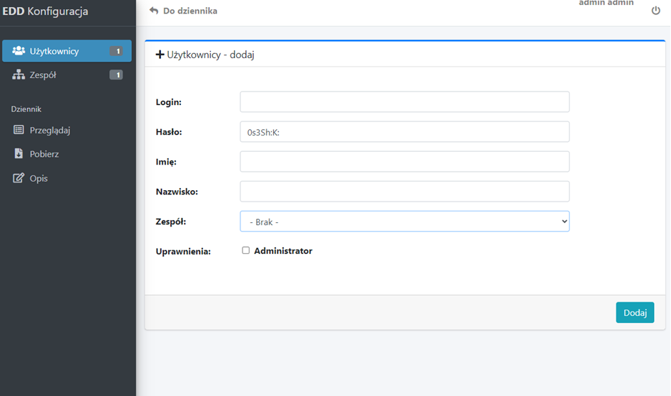Click the back arrow icon beside Do dziennika

[154, 11]
